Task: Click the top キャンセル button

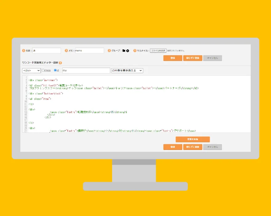Action: point(212,58)
